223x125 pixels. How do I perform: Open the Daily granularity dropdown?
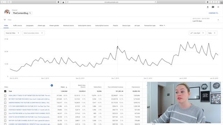click(x=212, y=33)
